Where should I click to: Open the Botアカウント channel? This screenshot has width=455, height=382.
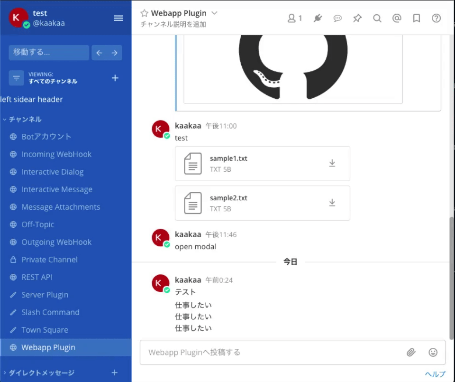click(x=65, y=137)
